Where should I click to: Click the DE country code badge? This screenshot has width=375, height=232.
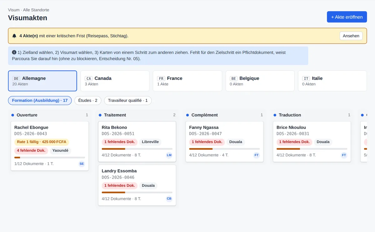(x=16, y=79)
